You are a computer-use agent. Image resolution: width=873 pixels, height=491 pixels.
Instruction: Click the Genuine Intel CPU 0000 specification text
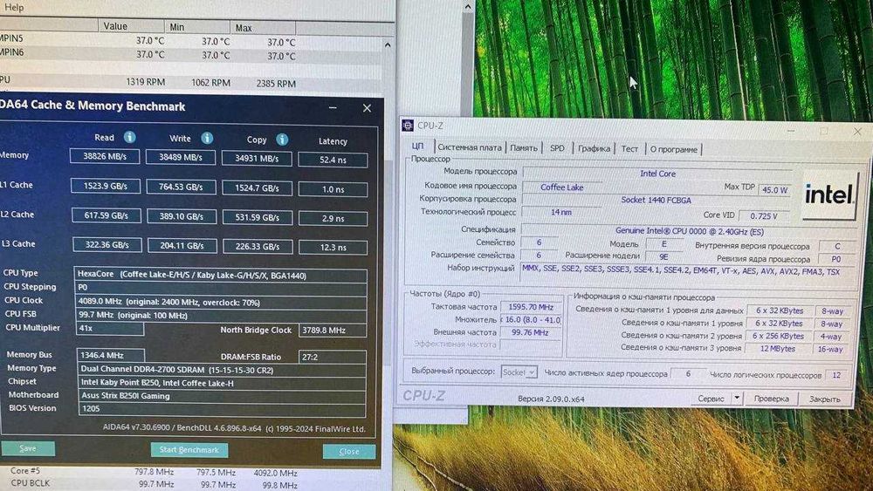click(690, 231)
